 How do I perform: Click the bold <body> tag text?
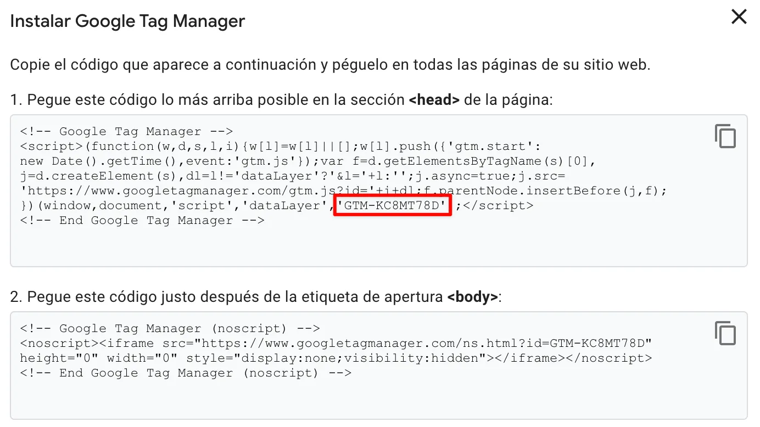472,297
